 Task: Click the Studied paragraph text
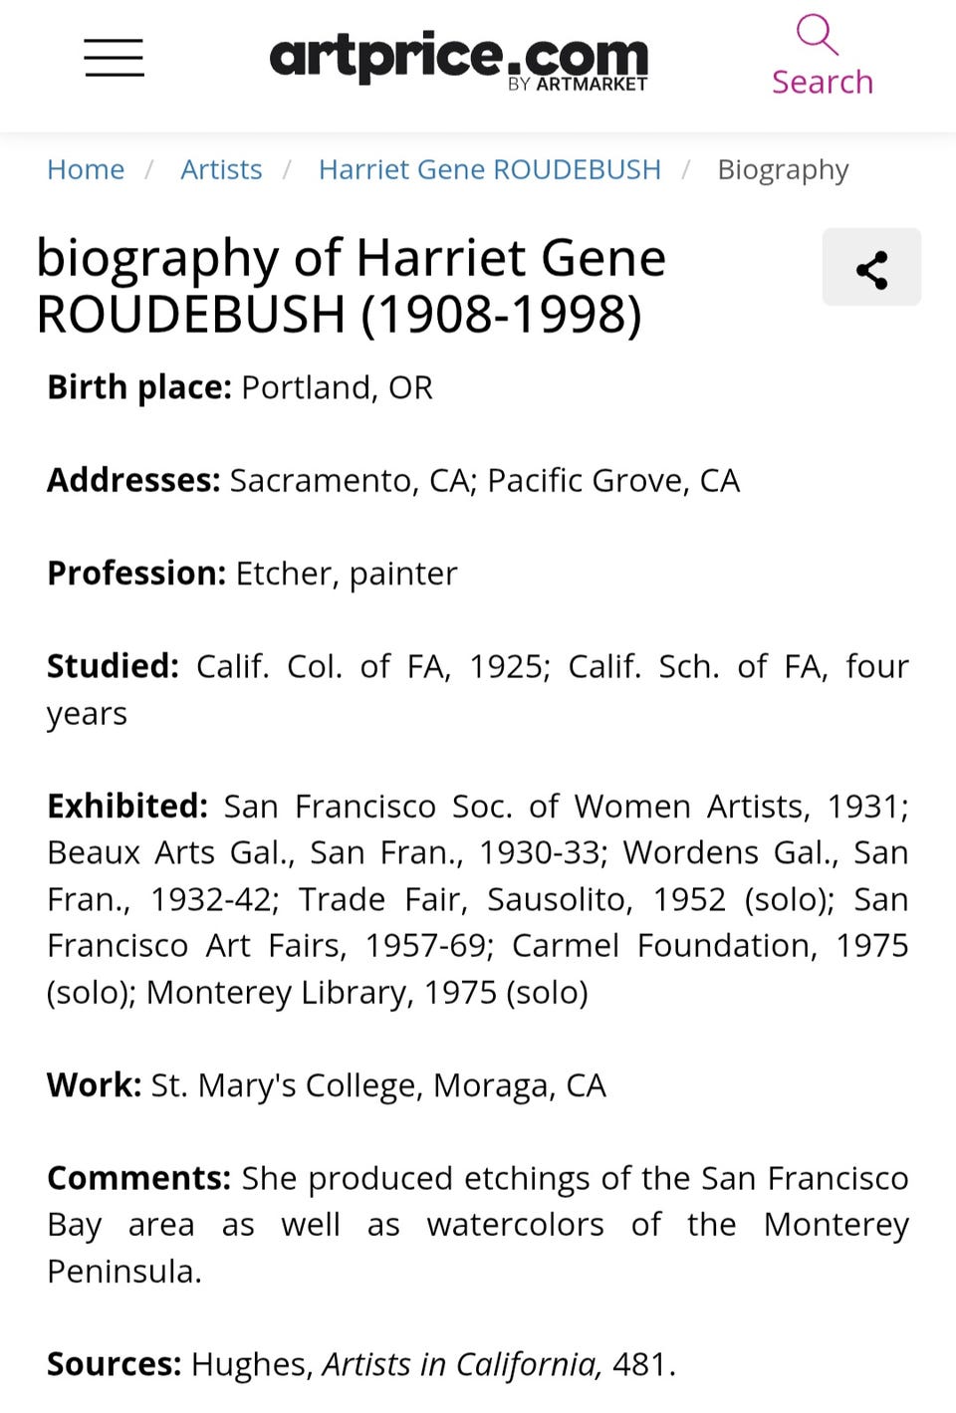coord(478,689)
